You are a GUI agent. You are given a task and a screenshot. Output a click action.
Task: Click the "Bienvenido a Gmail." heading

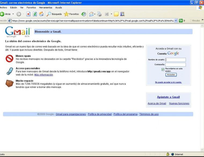[x=48, y=32]
